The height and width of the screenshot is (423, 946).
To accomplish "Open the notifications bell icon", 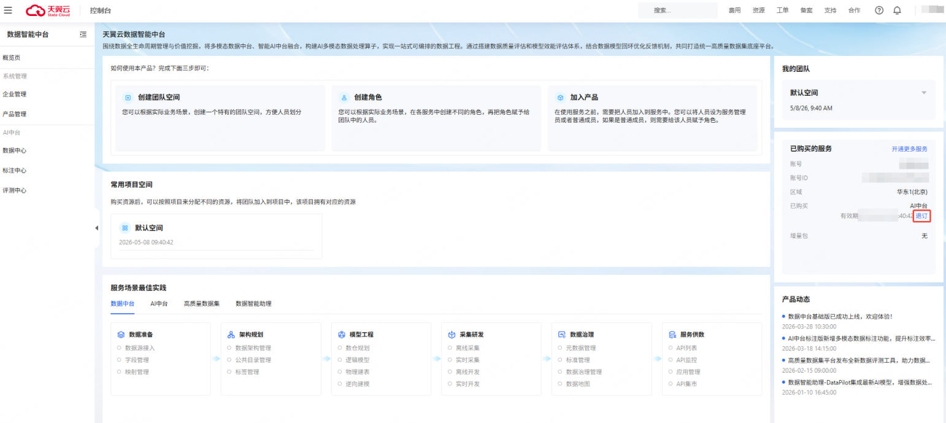I will 897,10.
